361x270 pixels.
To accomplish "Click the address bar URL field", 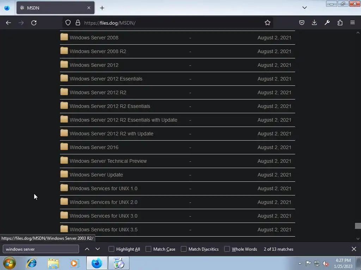I will [168, 23].
